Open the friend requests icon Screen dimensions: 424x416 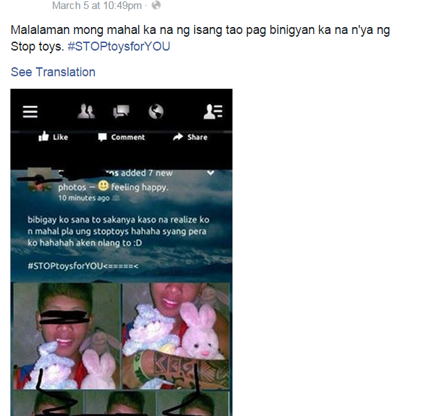pyautogui.click(x=86, y=112)
